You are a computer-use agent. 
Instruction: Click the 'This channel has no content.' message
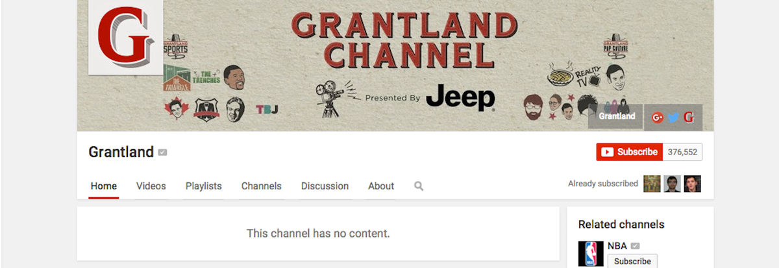tap(318, 233)
